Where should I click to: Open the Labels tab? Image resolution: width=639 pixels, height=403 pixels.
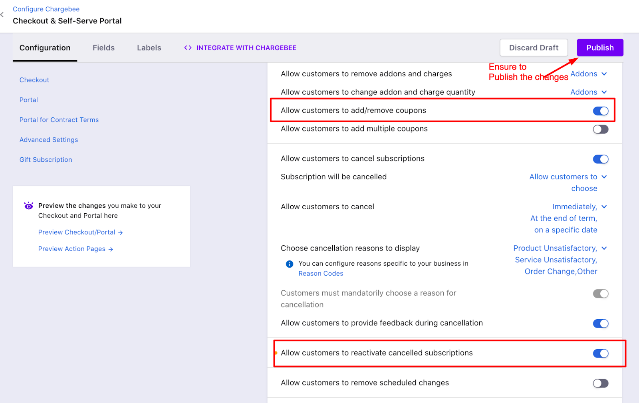pos(149,48)
